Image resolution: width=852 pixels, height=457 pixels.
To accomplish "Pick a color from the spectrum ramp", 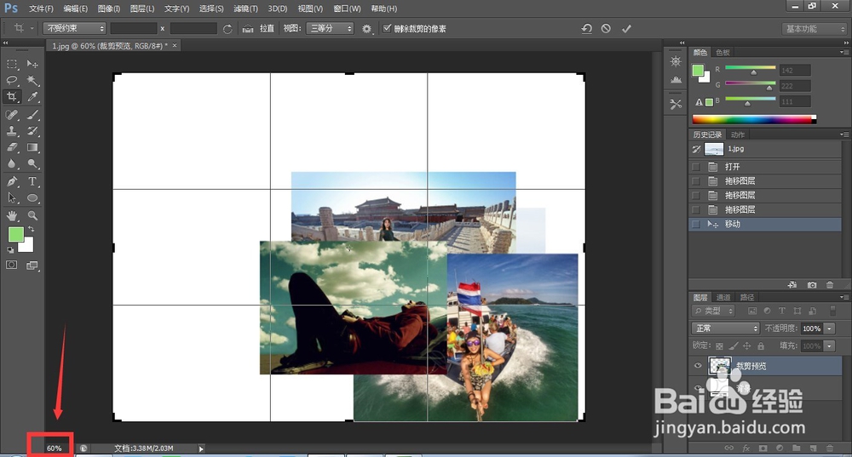I will coord(754,119).
